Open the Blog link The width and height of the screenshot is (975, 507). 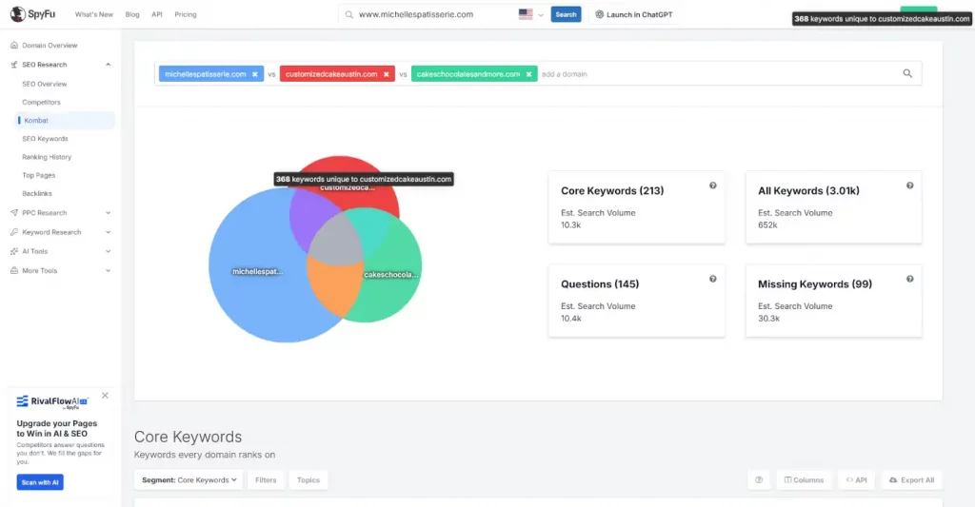click(132, 14)
